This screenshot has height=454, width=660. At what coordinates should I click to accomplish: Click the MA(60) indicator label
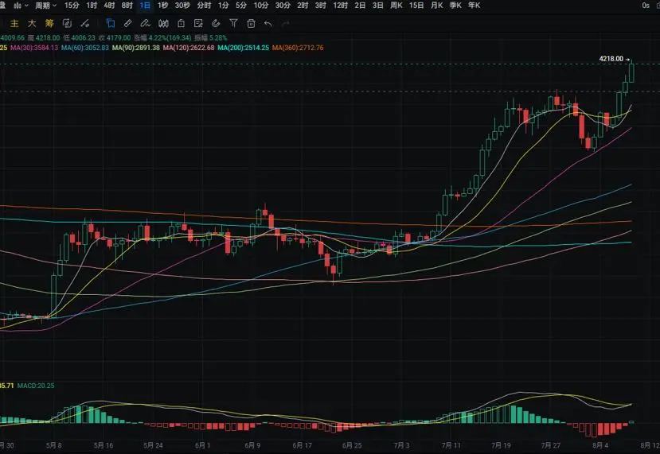85,48
